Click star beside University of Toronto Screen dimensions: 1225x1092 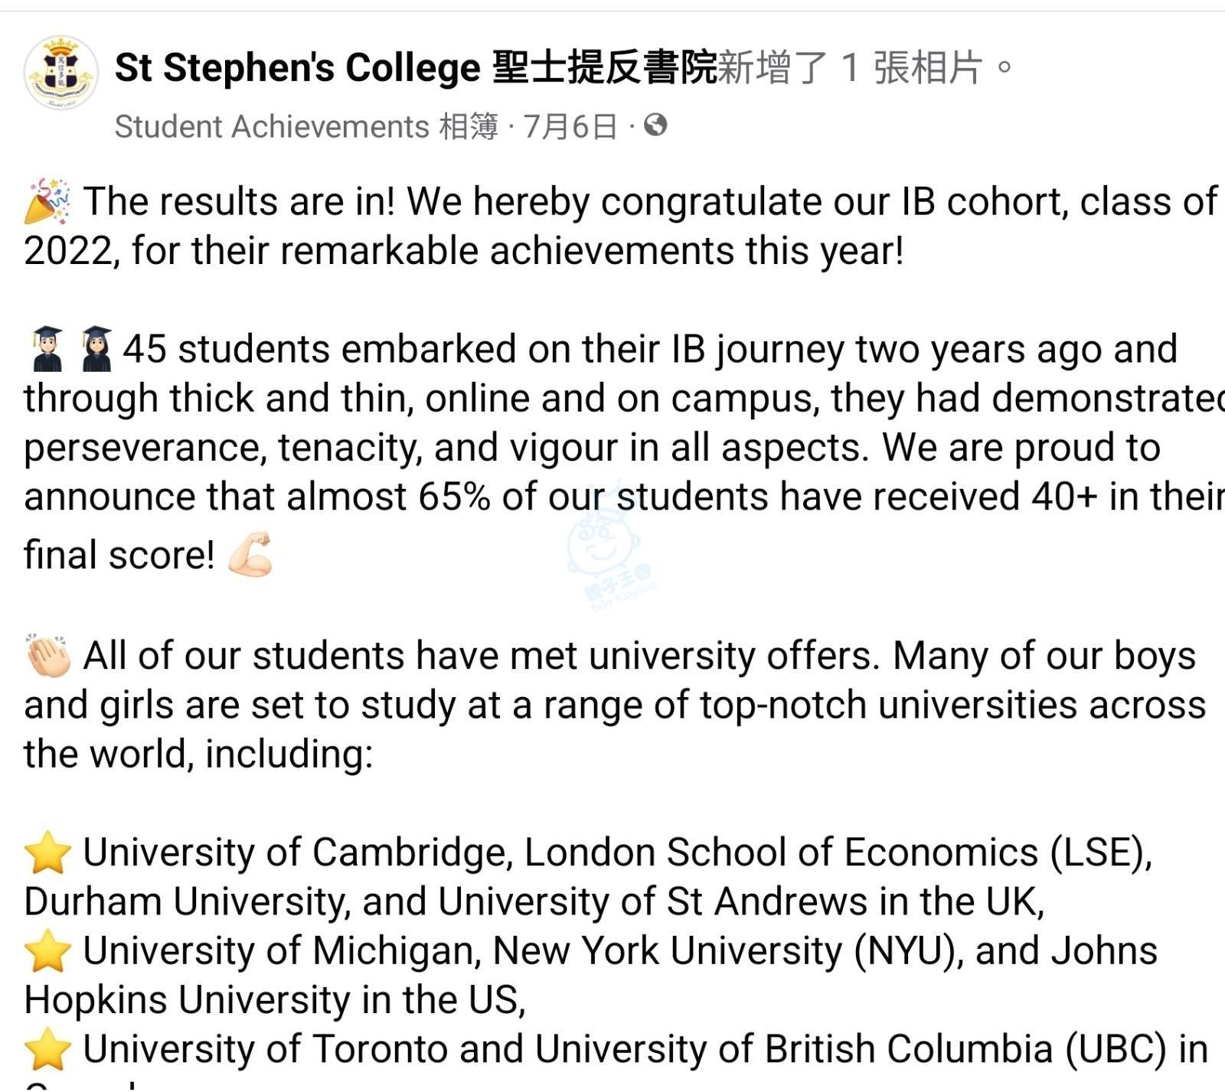point(47,1048)
